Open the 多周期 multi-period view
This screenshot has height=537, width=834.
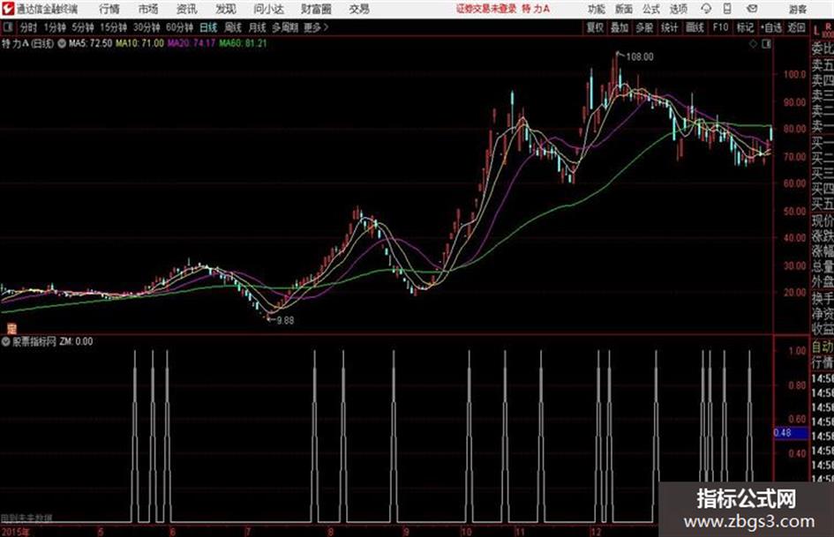285,27
